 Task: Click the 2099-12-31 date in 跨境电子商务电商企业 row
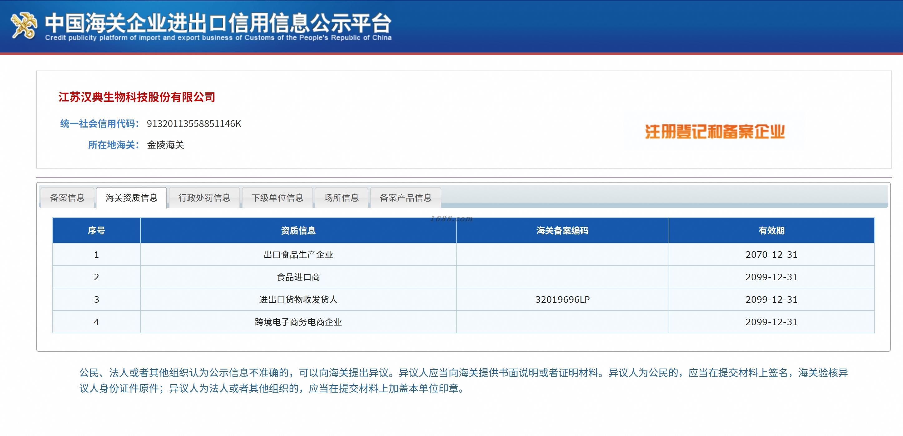click(772, 322)
